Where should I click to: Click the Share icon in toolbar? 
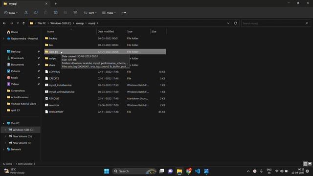pyautogui.click(x=65, y=13)
